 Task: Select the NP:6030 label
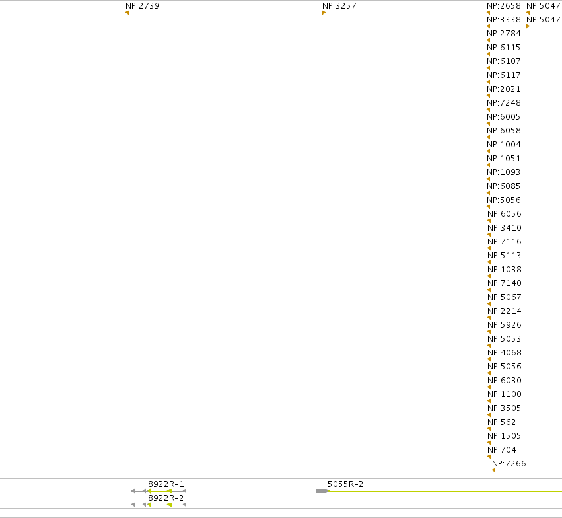pyautogui.click(x=505, y=381)
